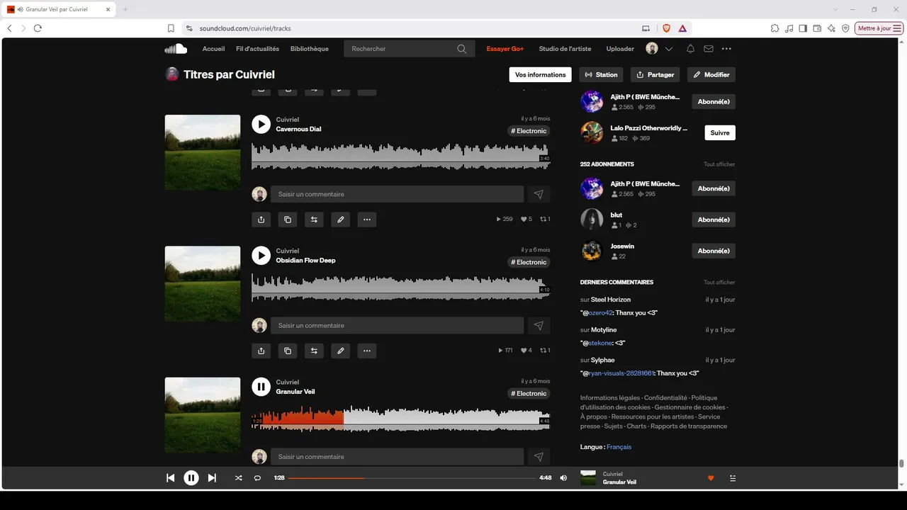
Task: Seek within the player bar progress slider
Action: pyautogui.click(x=412, y=478)
